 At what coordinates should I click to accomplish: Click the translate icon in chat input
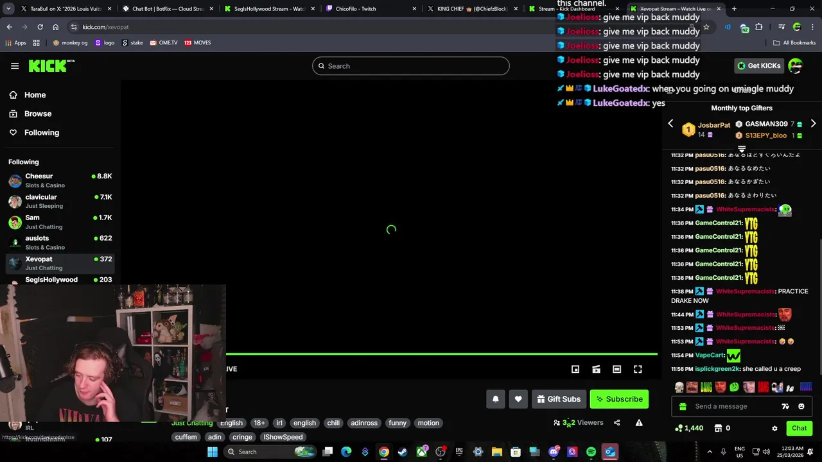pos(785,406)
